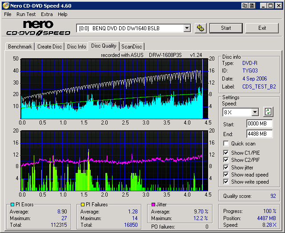Toggle Show jitter checkbox
Screen dimensions: 285x233
pyautogui.click(x=226, y=168)
